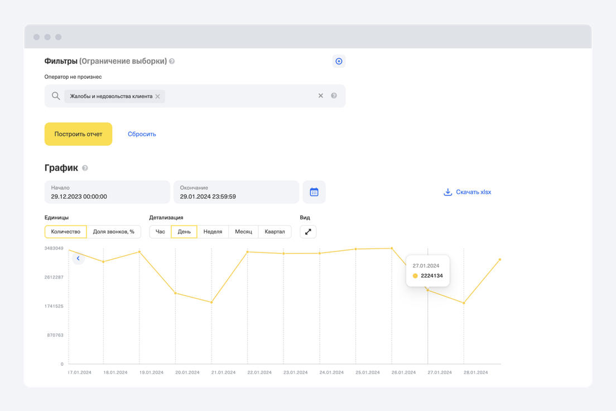Set detail level to Час

[160, 232]
